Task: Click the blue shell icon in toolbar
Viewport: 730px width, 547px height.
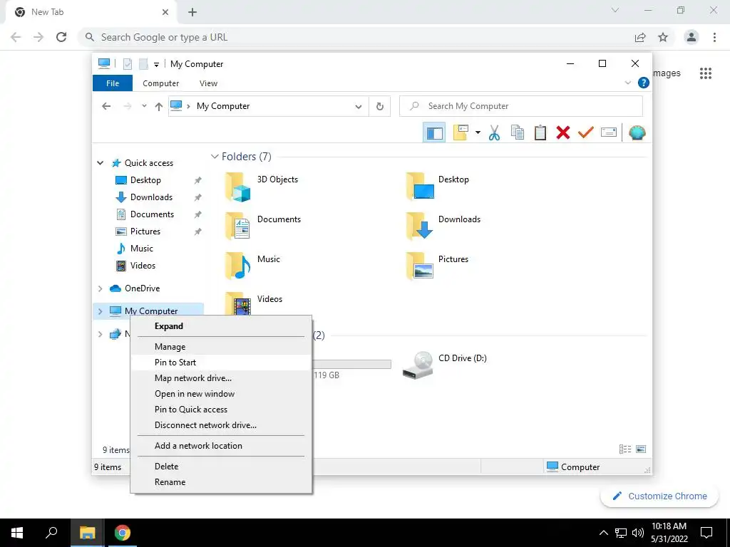Action: point(637,132)
